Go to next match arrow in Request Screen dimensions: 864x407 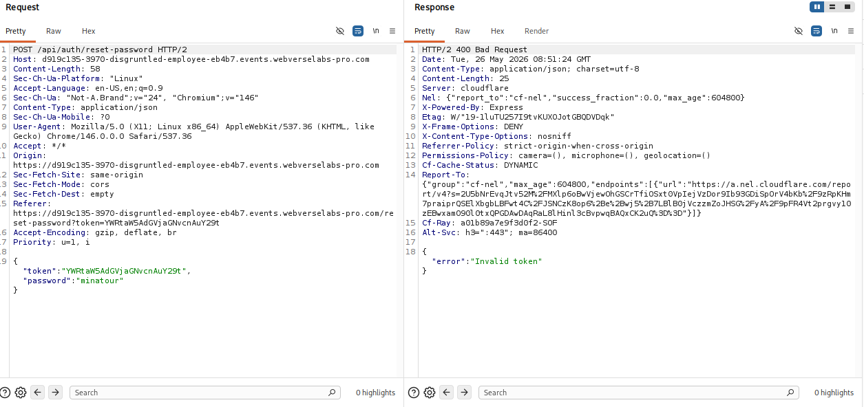tap(56, 393)
